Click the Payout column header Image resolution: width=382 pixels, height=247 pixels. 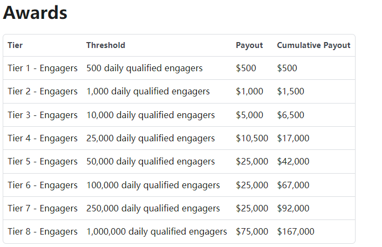[249, 45]
